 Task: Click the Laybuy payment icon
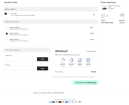coord(80,102)
